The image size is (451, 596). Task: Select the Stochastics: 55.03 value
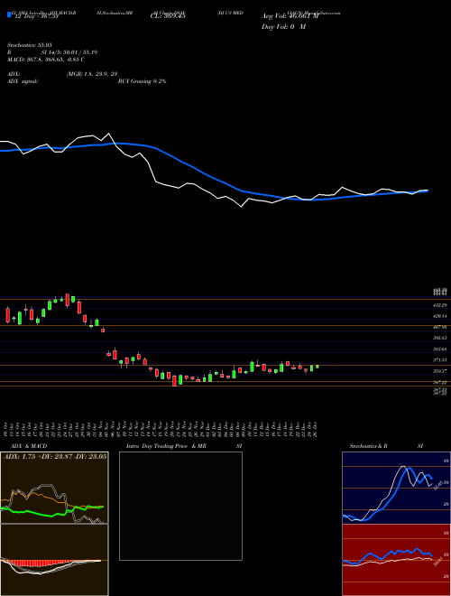[29, 45]
